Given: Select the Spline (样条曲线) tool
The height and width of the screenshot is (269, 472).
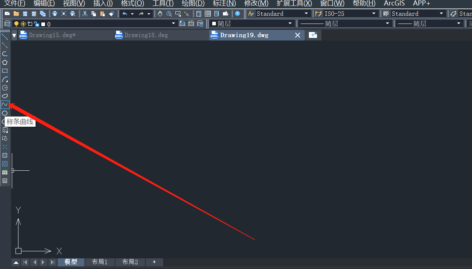Looking at the screenshot, I should coord(5,105).
